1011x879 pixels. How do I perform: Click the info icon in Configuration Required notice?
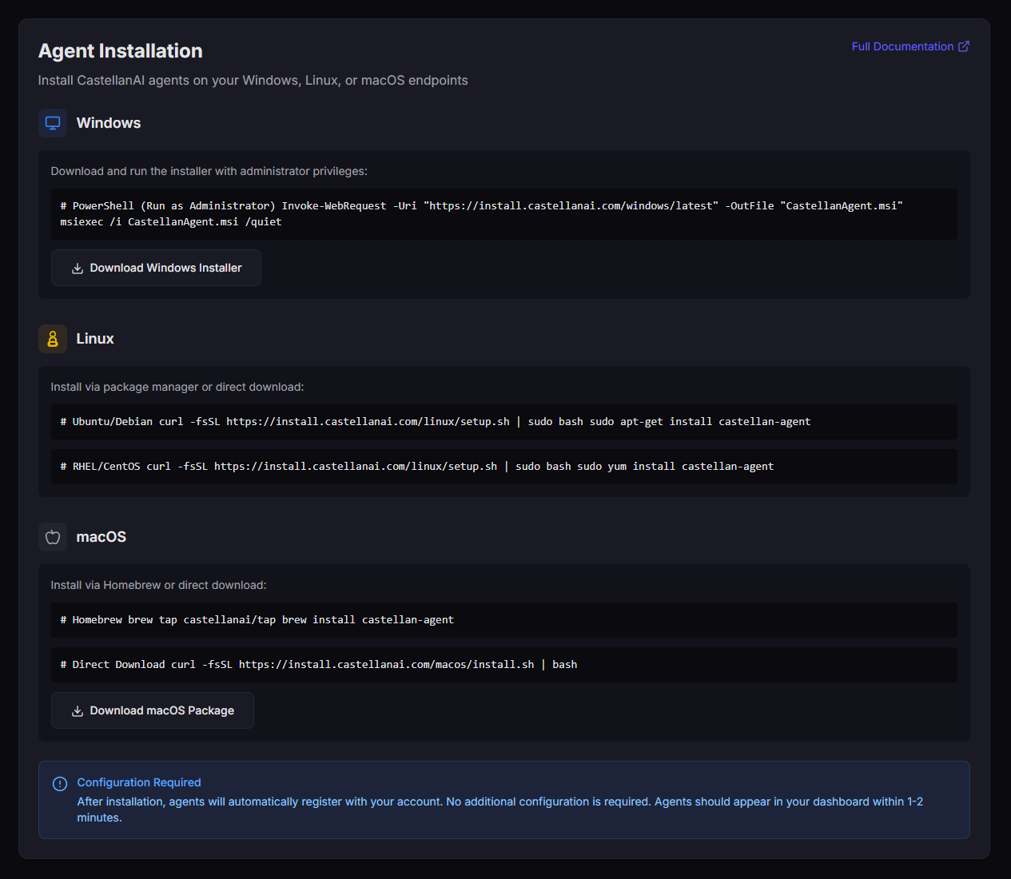click(x=60, y=784)
